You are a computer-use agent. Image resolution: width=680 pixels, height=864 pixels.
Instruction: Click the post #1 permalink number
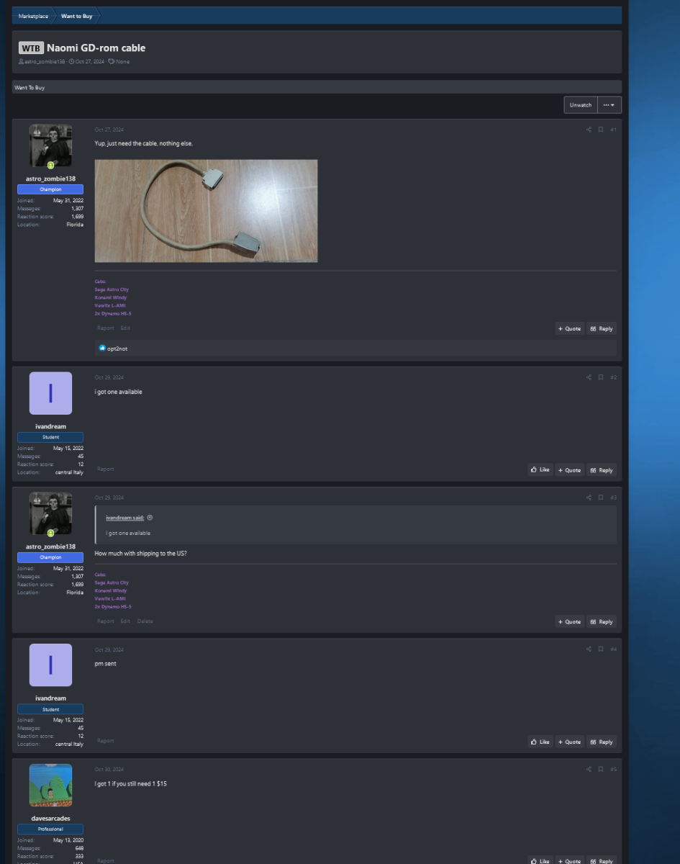tap(613, 130)
